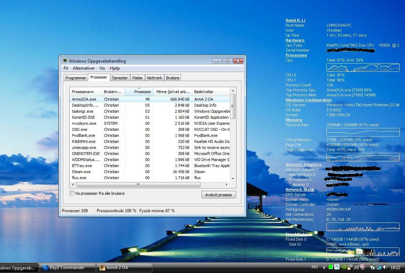
Task: Click the process list scroll-down arrow
Action: (233, 178)
